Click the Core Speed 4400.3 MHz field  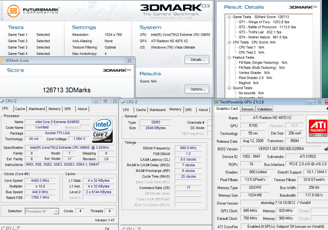tap(40, 181)
